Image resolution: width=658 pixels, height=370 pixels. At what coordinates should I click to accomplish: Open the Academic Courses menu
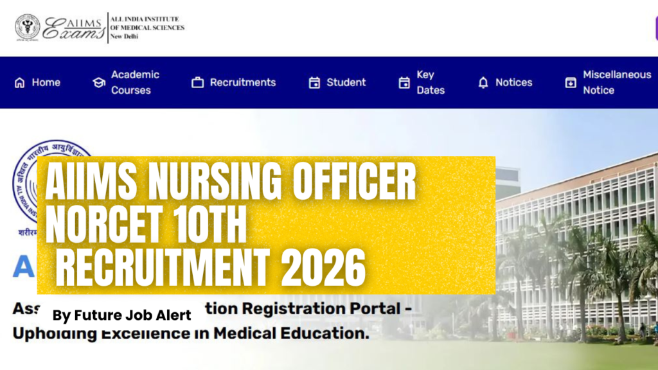pos(126,83)
